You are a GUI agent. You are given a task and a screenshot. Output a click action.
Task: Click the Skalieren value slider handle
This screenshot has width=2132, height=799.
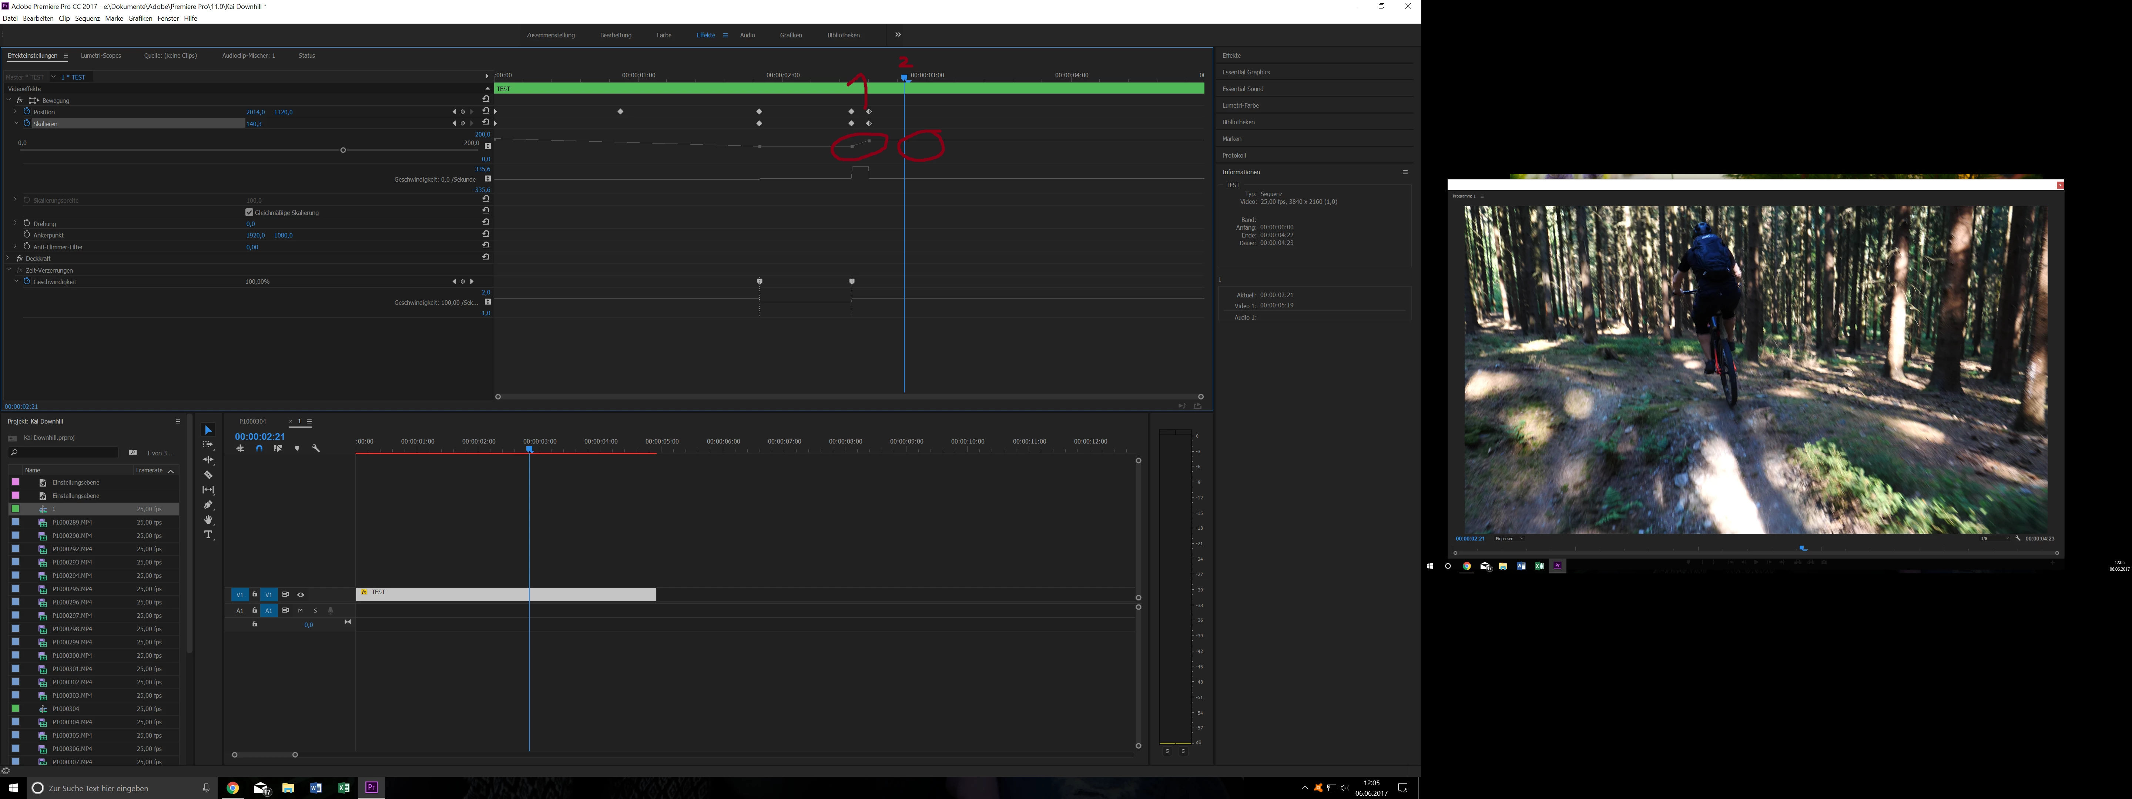(343, 150)
